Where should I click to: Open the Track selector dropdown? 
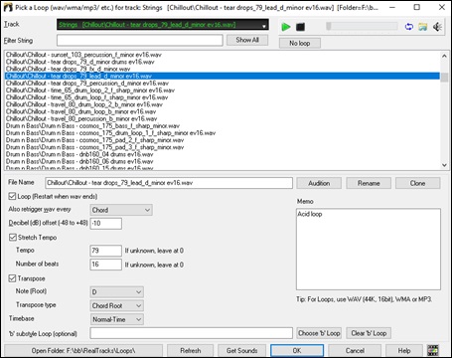click(163, 25)
